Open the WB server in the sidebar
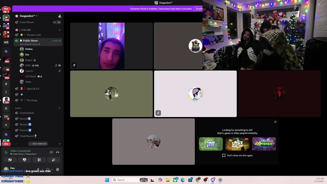Viewport: 327px width, 184px height. coord(6,42)
